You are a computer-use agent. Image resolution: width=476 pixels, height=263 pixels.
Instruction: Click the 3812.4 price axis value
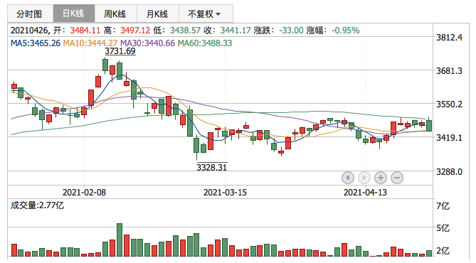point(449,38)
